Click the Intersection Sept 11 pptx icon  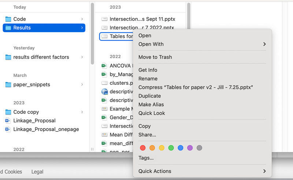(x=104, y=19)
